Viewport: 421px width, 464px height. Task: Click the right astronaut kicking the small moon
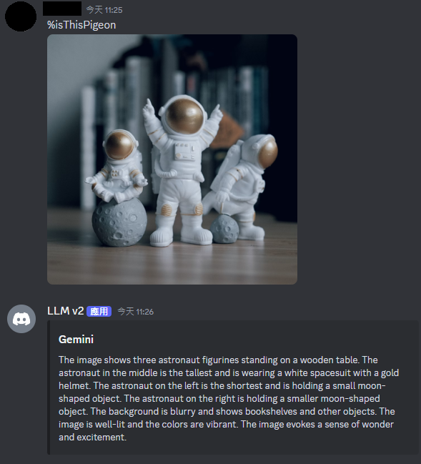[x=242, y=187]
